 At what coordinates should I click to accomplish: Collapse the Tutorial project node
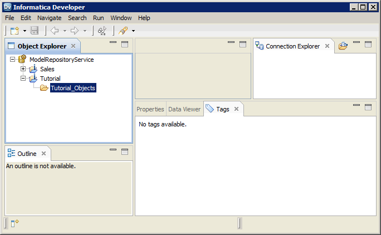23,79
